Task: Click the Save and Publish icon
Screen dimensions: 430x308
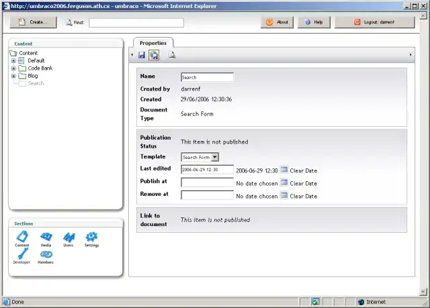Action: [x=154, y=55]
